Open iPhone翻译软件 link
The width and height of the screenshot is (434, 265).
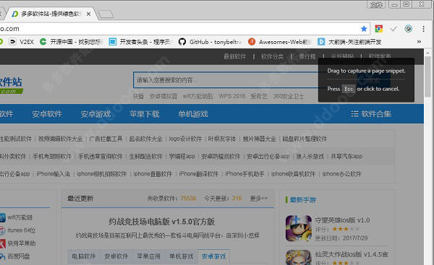pos(199,174)
